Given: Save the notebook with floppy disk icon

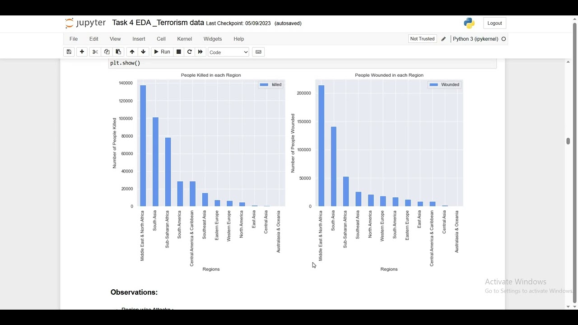Looking at the screenshot, I should pos(69,52).
